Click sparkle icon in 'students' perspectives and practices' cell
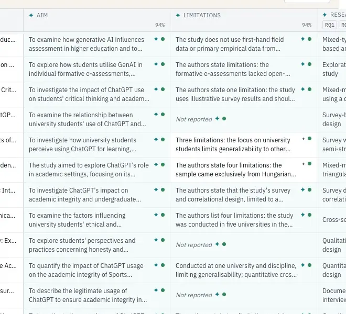The image size is (346, 314). coord(156,240)
